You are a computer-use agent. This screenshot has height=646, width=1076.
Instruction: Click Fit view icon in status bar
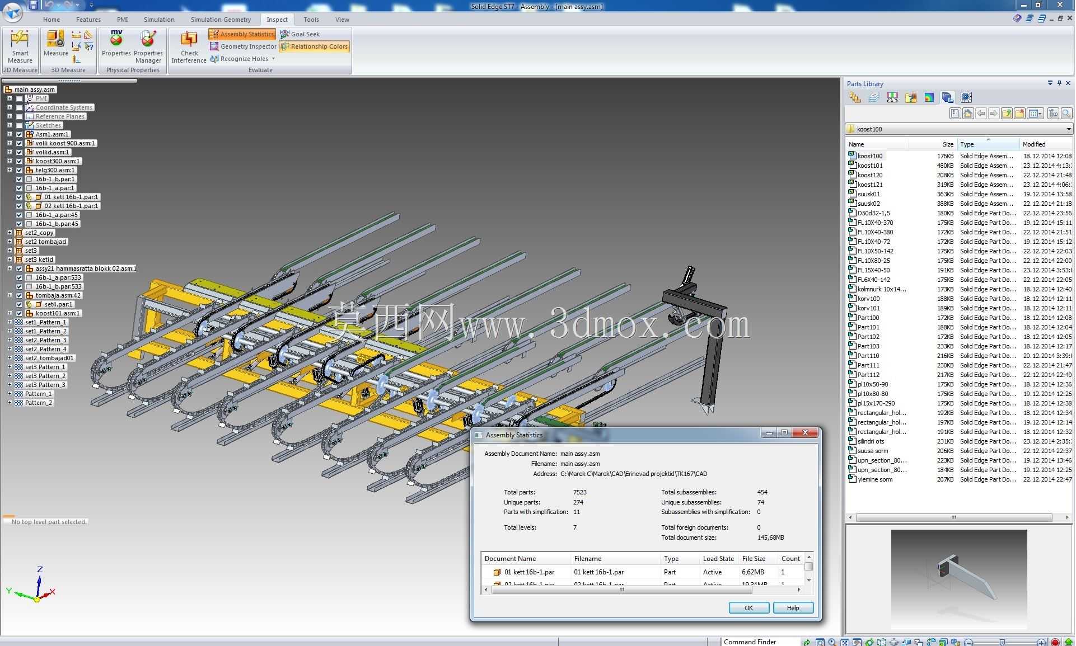pos(845,642)
